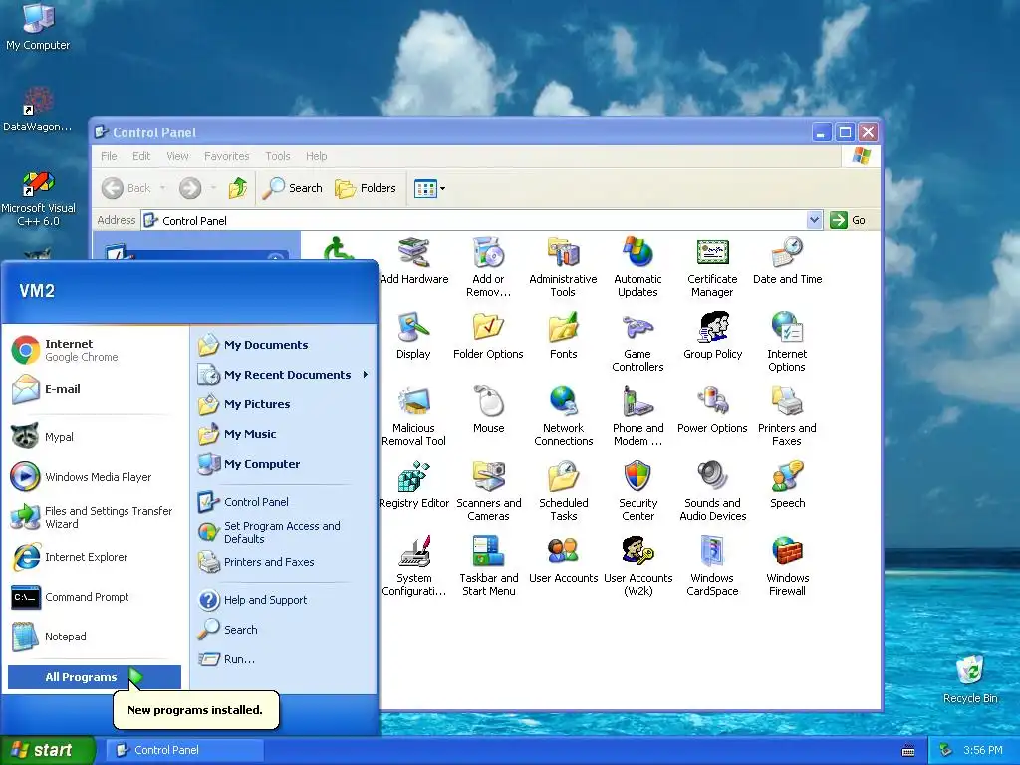Open Sounds and Audio Devices icon
The height and width of the screenshot is (765, 1020).
[x=712, y=492]
